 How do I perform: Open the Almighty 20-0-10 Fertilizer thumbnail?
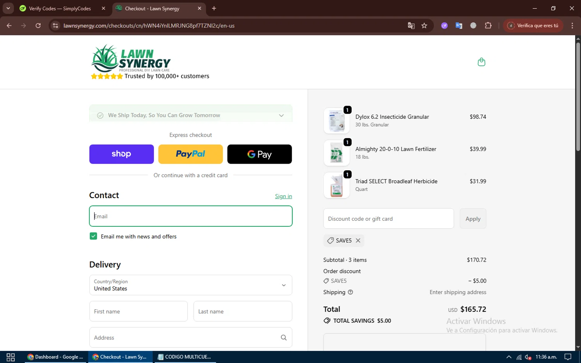[x=336, y=153]
